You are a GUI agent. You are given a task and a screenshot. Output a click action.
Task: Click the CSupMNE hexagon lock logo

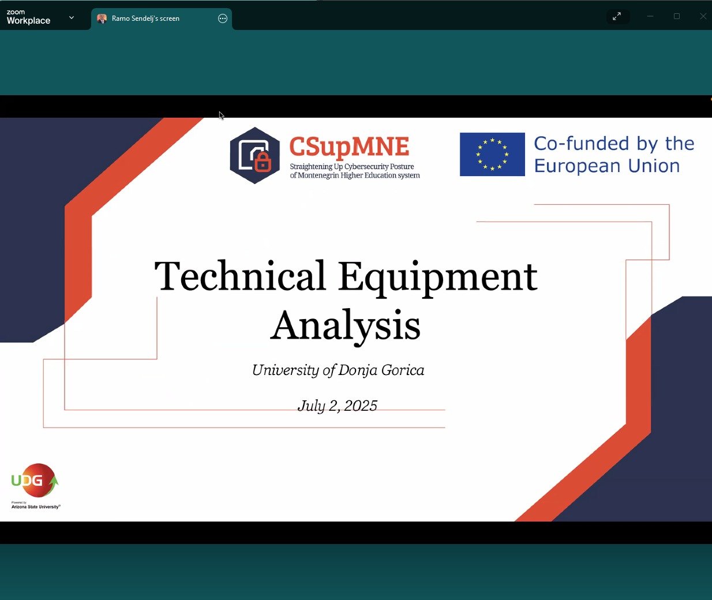(254, 155)
